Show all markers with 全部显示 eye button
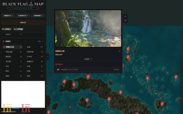 point(7,29)
